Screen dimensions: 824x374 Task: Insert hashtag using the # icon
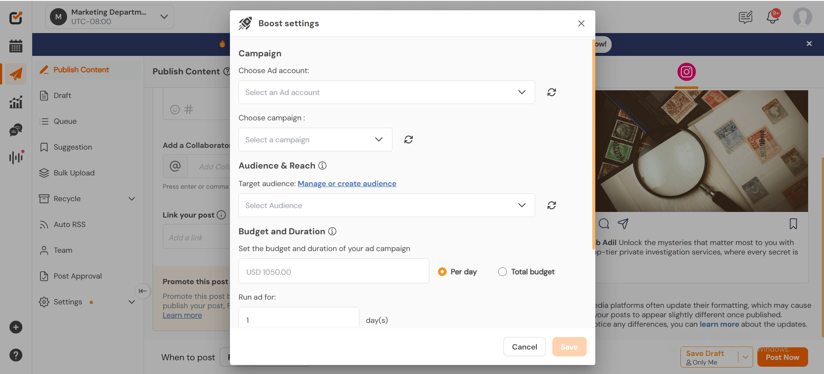point(189,109)
